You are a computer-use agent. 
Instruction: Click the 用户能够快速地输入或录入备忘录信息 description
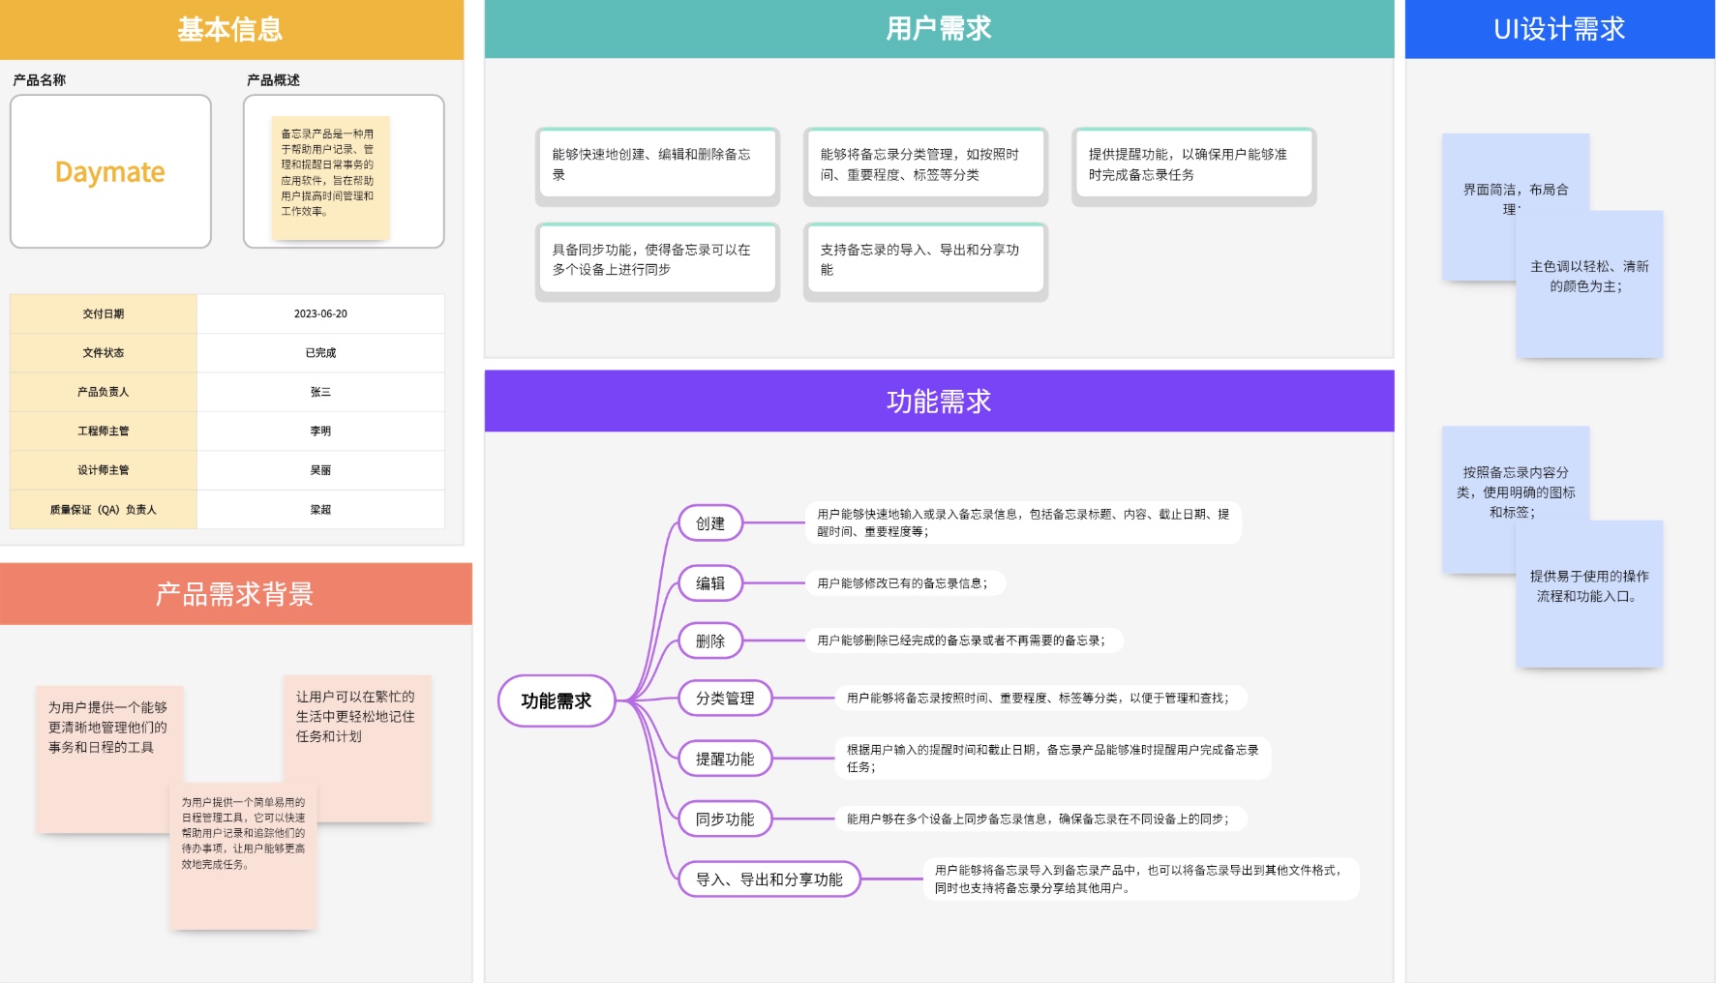pyautogui.click(x=1023, y=522)
